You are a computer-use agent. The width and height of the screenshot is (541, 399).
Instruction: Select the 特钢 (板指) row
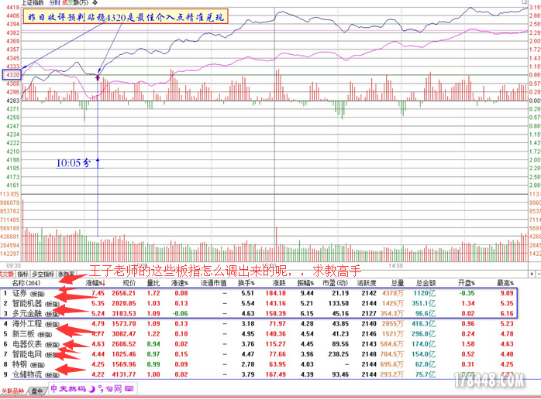(x=259, y=364)
